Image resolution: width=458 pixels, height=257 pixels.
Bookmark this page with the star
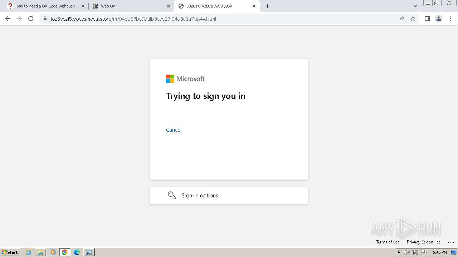413,19
